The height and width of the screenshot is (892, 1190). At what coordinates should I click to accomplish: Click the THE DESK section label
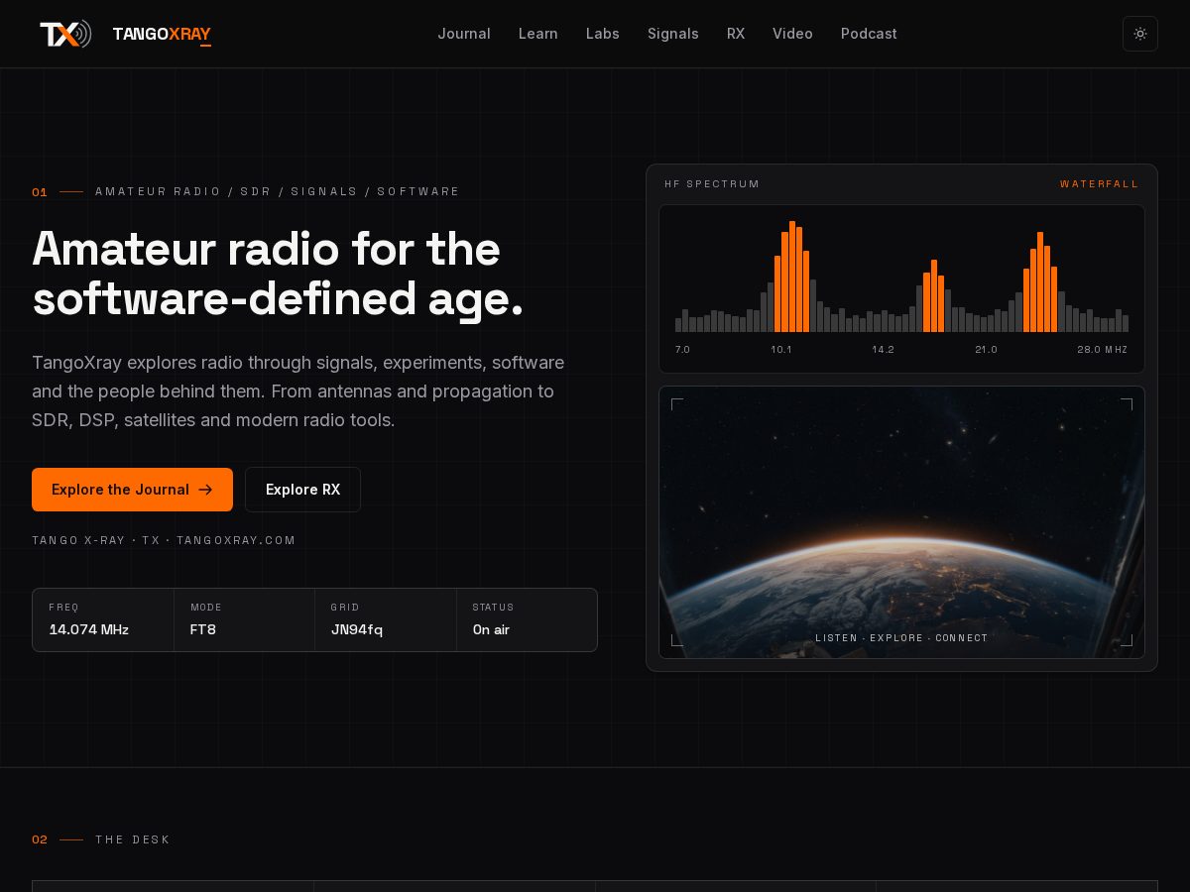click(x=133, y=839)
